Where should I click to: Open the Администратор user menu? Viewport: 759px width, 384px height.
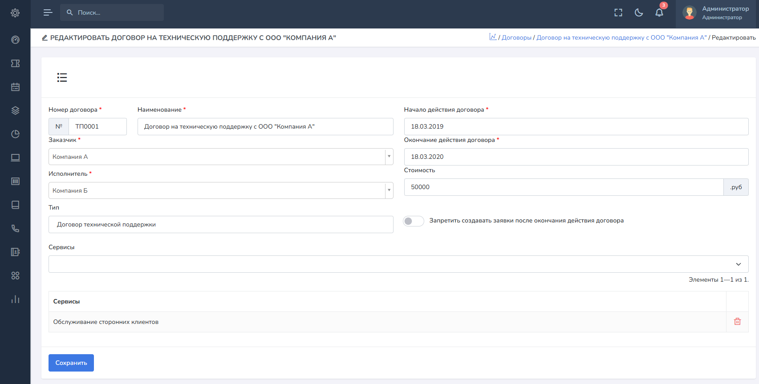click(x=717, y=13)
